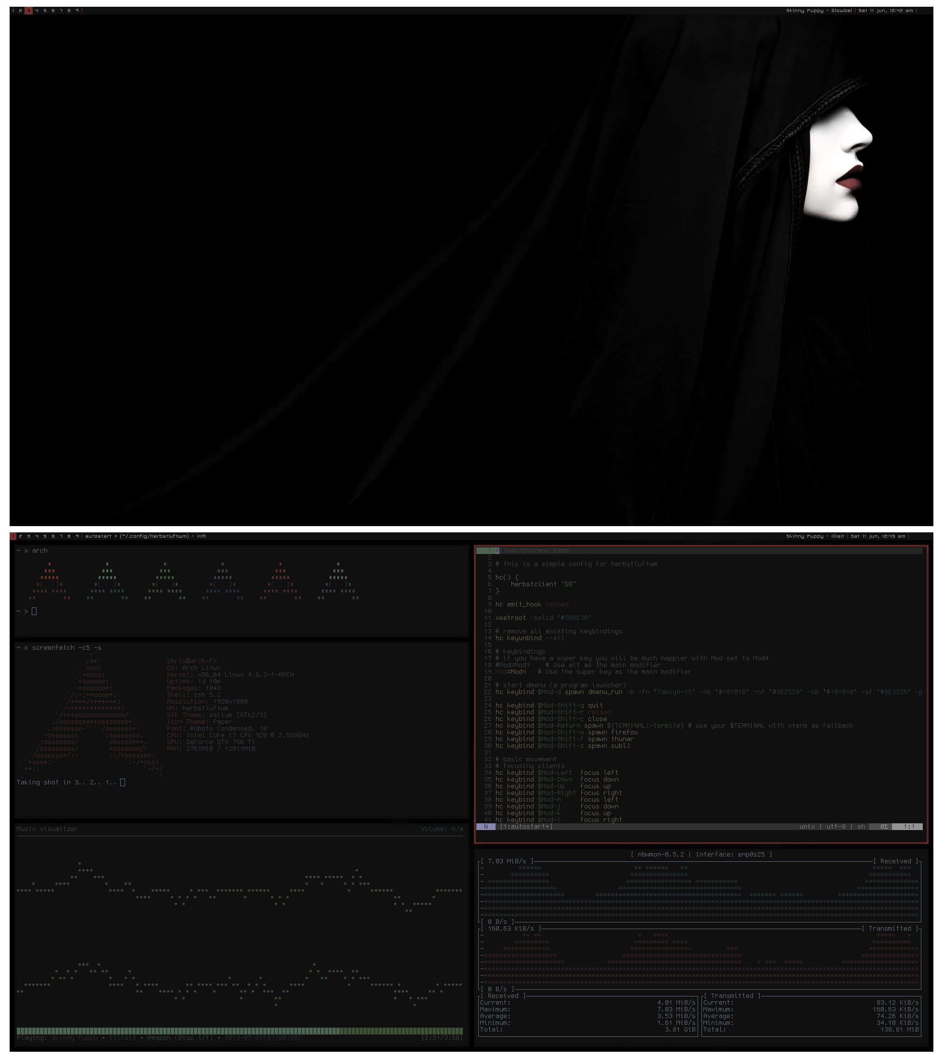Click empty prompt cursor below Arch logos
This screenshot has width=943, height=1058.
pyautogui.click(x=34, y=611)
